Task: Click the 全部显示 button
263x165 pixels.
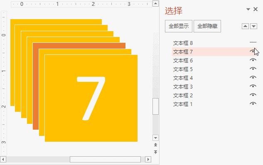Action: 179,26
